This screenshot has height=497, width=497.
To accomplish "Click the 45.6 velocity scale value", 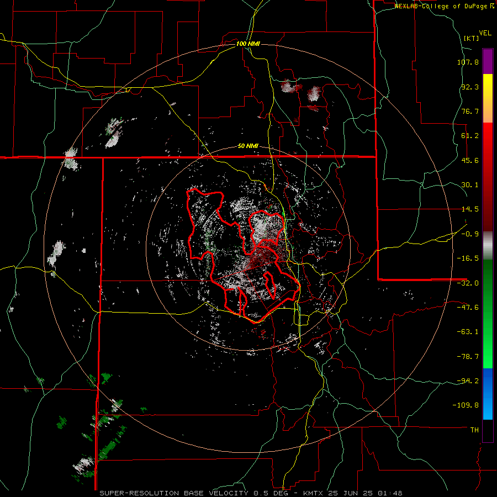I will 470,160.
